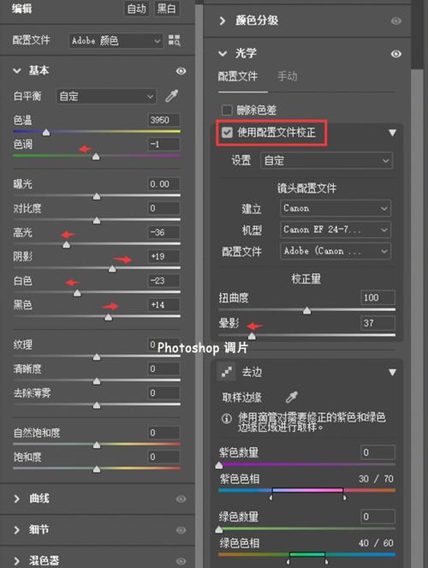This screenshot has height=568, width=428.
Task: Open the profile browser grid icon
Action: pyautogui.click(x=174, y=40)
